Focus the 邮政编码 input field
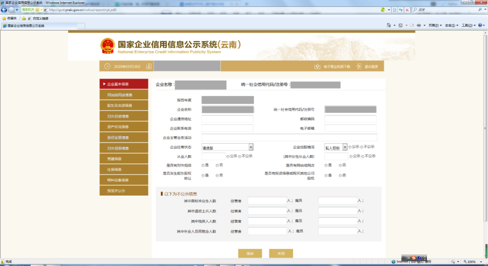The width and height of the screenshot is (488, 266). tap(351, 119)
